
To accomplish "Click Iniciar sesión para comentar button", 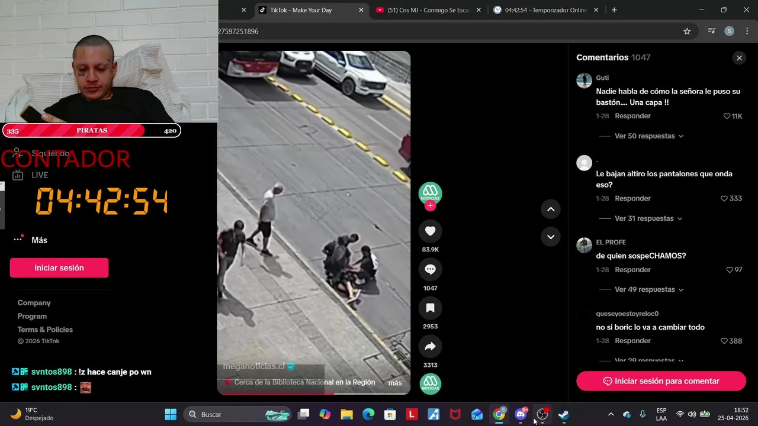I will (x=661, y=381).
